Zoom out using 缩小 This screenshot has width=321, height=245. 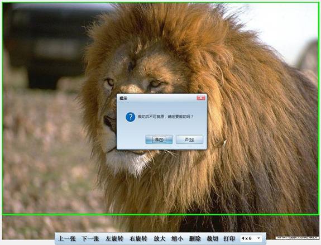[177, 239]
